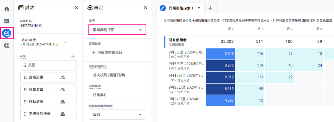Click the 週 1 column header
The width and height of the screenshot is (334, 122).
pyautogui.click(x=260, y=29)
